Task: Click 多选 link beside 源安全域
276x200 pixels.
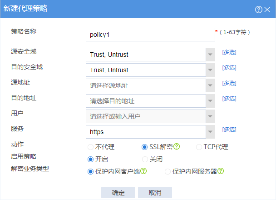Action: [x=229, y=52]
